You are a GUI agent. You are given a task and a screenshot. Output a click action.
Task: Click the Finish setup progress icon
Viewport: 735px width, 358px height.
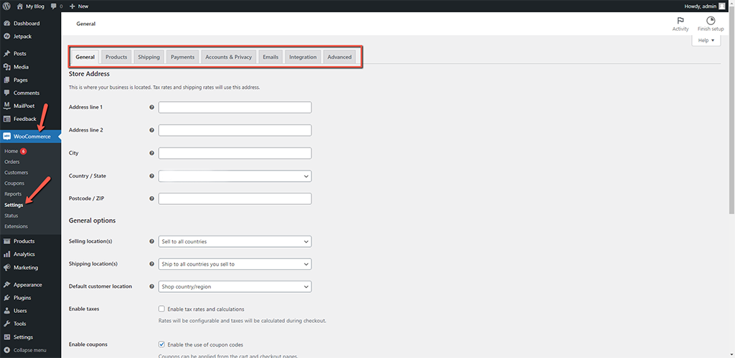(x=711, y=21)
